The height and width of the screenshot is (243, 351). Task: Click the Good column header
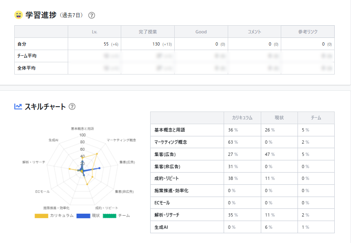click(201, 32)
